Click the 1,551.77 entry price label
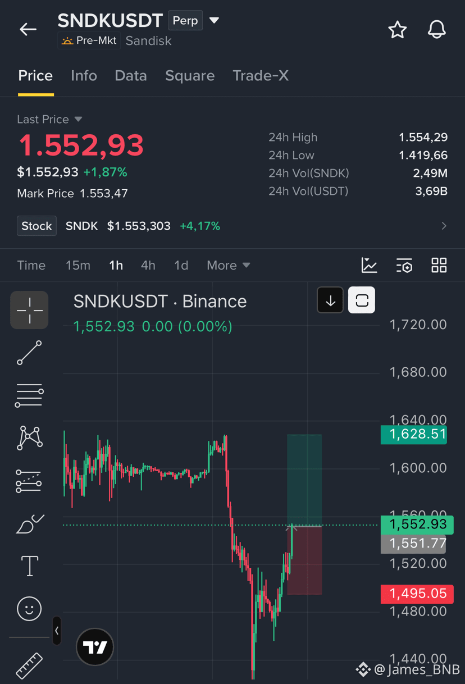 point(413,544)
